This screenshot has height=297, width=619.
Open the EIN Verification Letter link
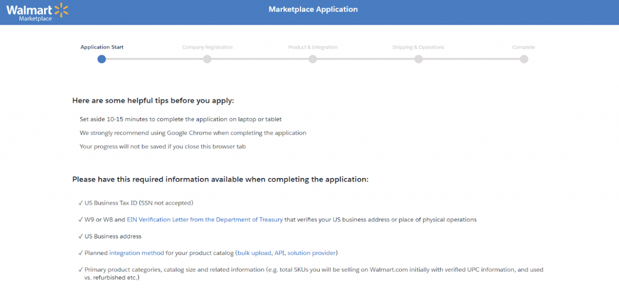pyautogui.click(x=205, y=220)
